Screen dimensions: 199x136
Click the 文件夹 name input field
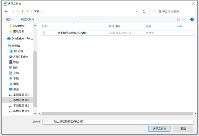click(x=118, y=122)
